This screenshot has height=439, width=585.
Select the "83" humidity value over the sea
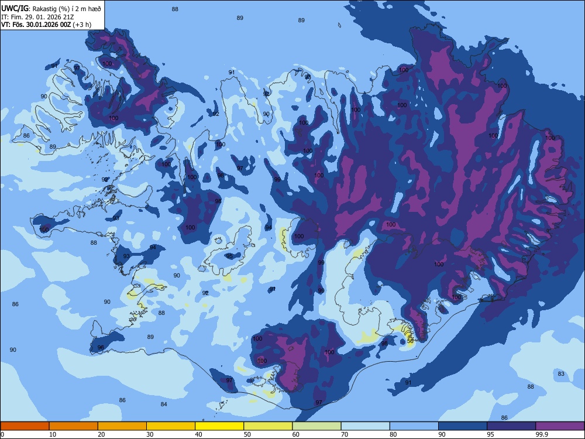click(x=561, y=373)
